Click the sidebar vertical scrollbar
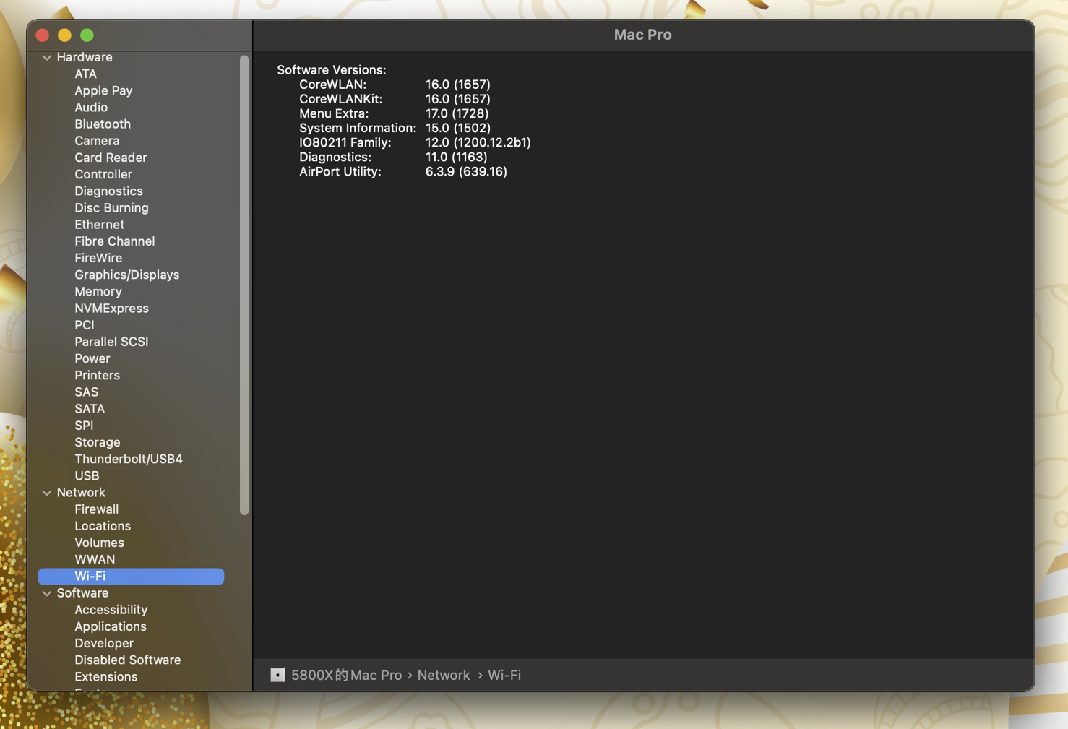Image resolution: width=1068 pixels, height=729 pixels. pyautogui.click(x=244, y=285)
